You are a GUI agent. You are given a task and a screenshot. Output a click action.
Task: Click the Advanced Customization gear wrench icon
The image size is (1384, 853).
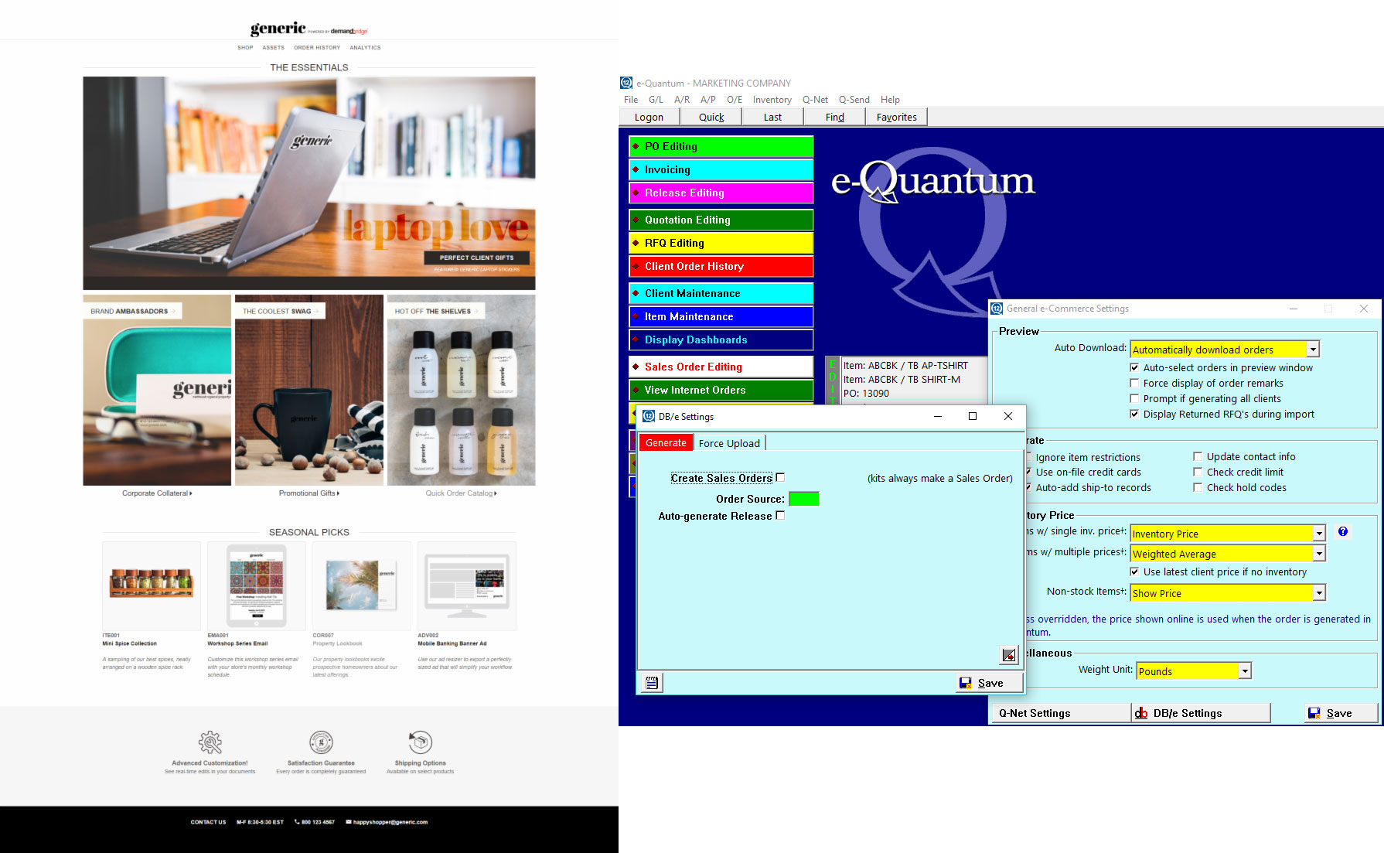point(210,742)
